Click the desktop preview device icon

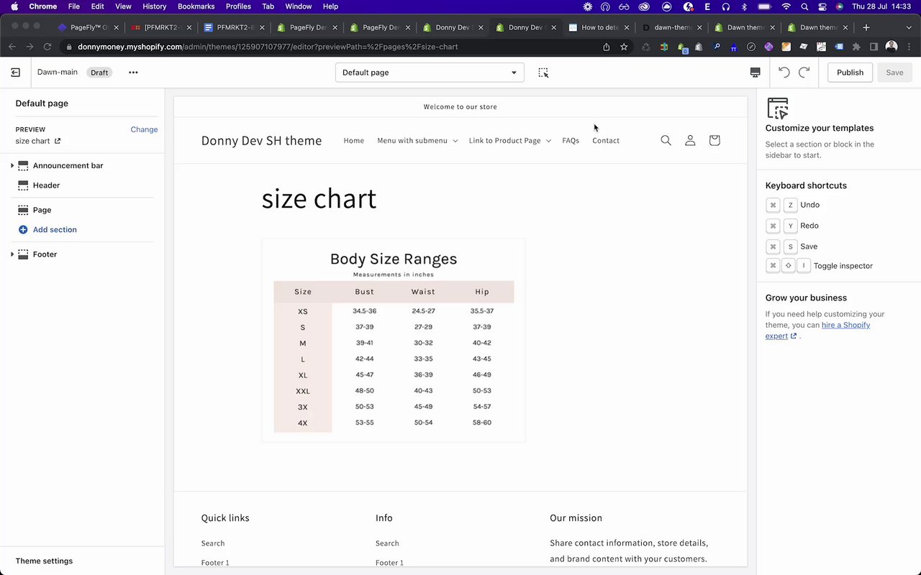click(755, 73)
